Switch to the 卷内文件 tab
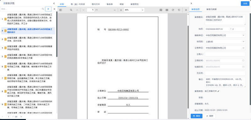 pyautogui.click(x=96, y=4)
